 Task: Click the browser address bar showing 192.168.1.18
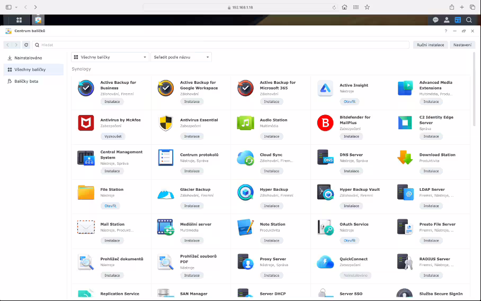[x=240, y=7]
